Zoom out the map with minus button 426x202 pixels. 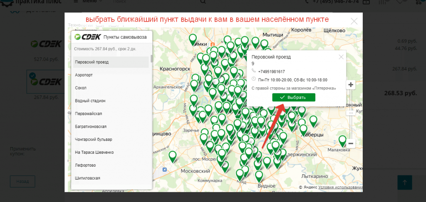[x=351, y=143]
